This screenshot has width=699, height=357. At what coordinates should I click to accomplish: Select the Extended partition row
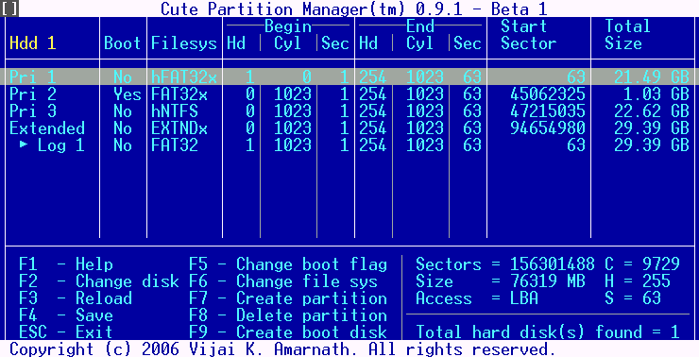point(349,127)
